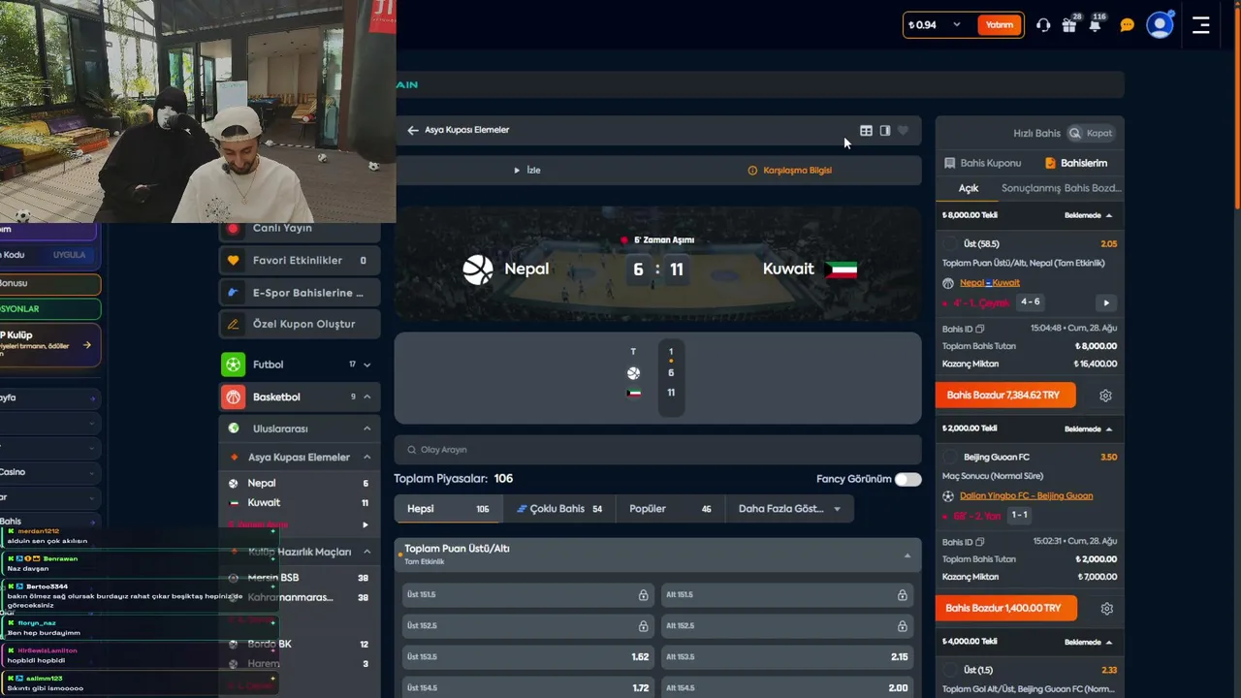Viewport: 1241px width, 698px height.
Task: Open the Nepal - Kuwait match link
Action: click(x=990, y=283)
